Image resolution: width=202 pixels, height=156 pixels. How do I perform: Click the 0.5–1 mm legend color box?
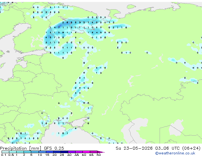pyautogui.click(x=13, y=152)
